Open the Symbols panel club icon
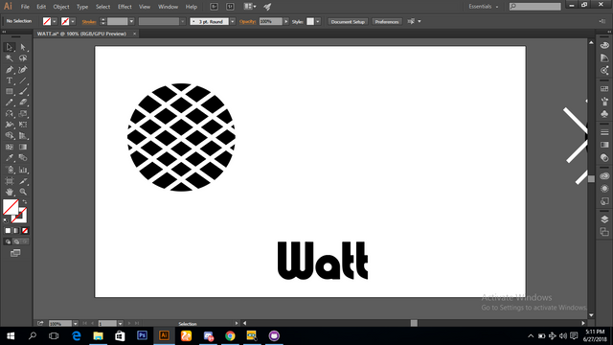This screenshot has height=345, width=613. pos(604,114)
